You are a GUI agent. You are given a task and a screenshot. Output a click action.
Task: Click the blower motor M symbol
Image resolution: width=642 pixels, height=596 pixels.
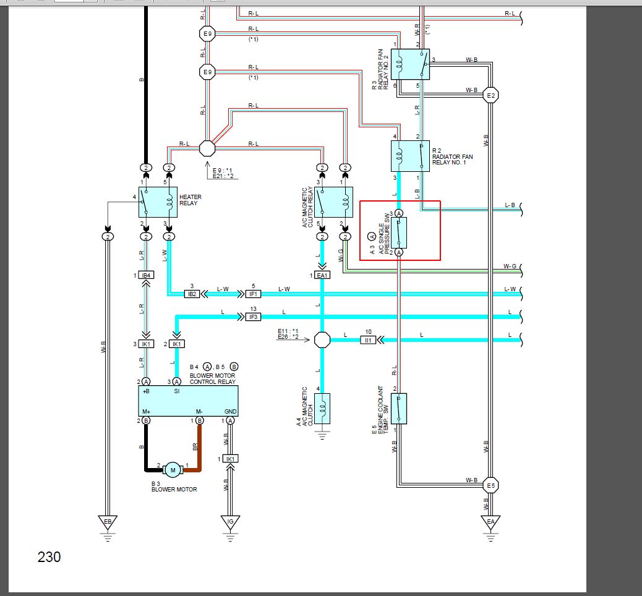click(173, 469)
